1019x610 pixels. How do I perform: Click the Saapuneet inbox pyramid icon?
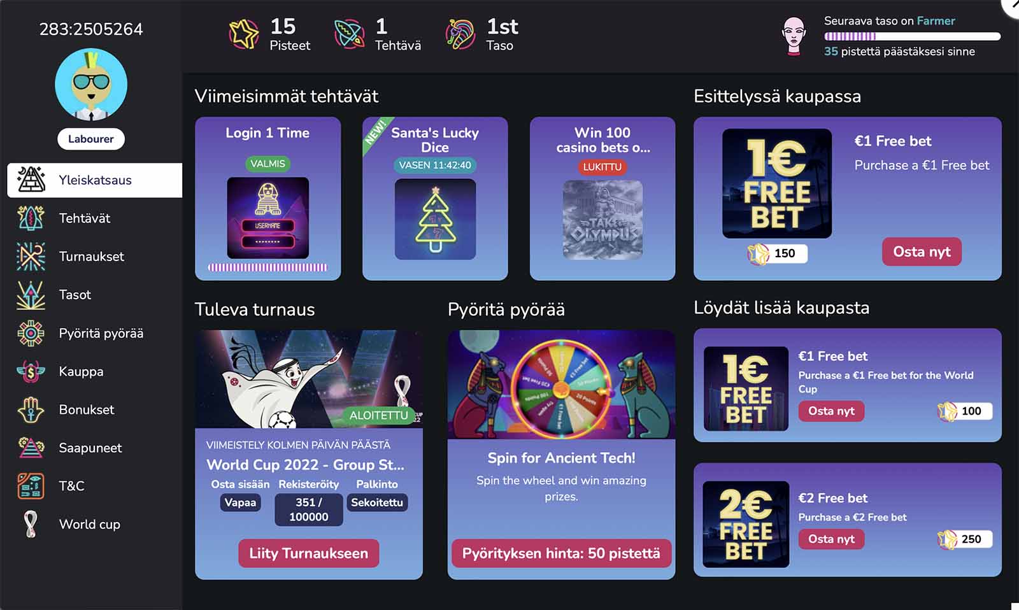coord(31,448)
